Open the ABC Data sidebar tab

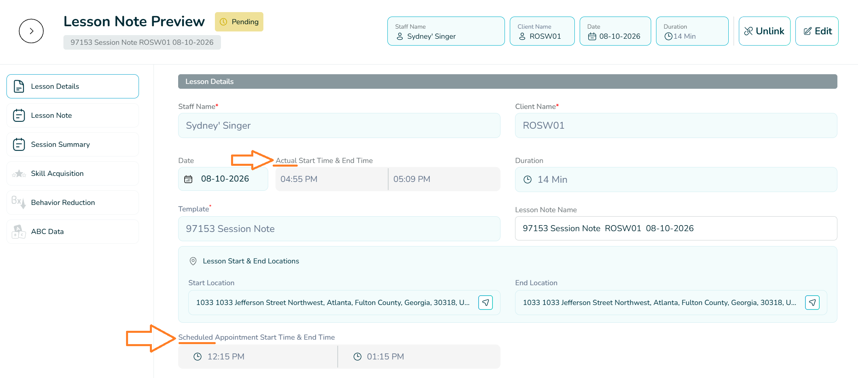[73, 232]
